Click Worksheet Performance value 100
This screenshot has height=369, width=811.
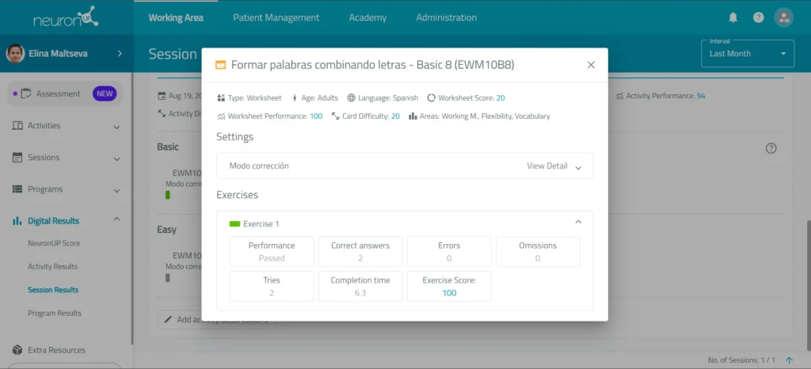coord(316,116)
